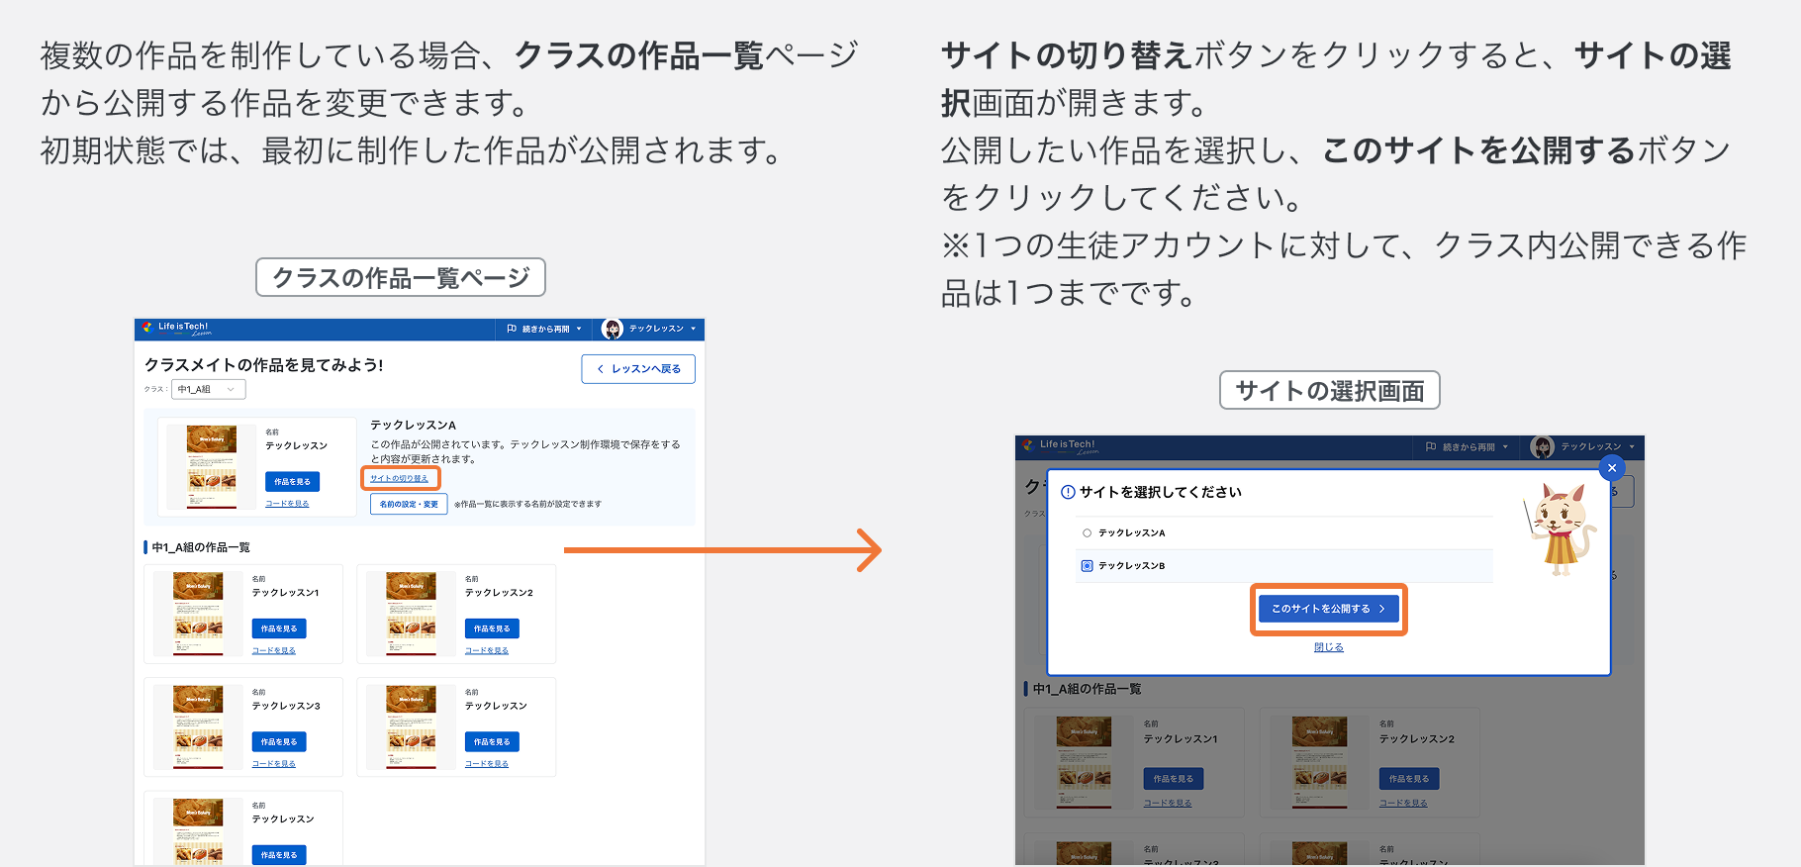The height and width of the screenshot is (867, 1801).
Task: Open 続きから再開 dropdown in site selection screen
Action: [x=1468, y=447]
